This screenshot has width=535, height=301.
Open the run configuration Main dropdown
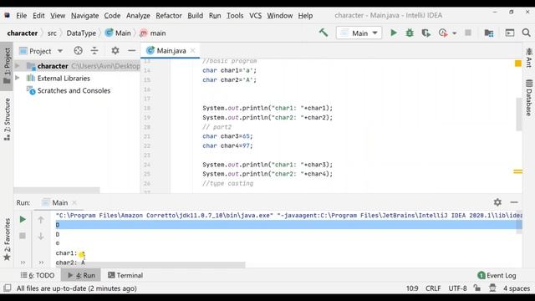click(359, 33)
